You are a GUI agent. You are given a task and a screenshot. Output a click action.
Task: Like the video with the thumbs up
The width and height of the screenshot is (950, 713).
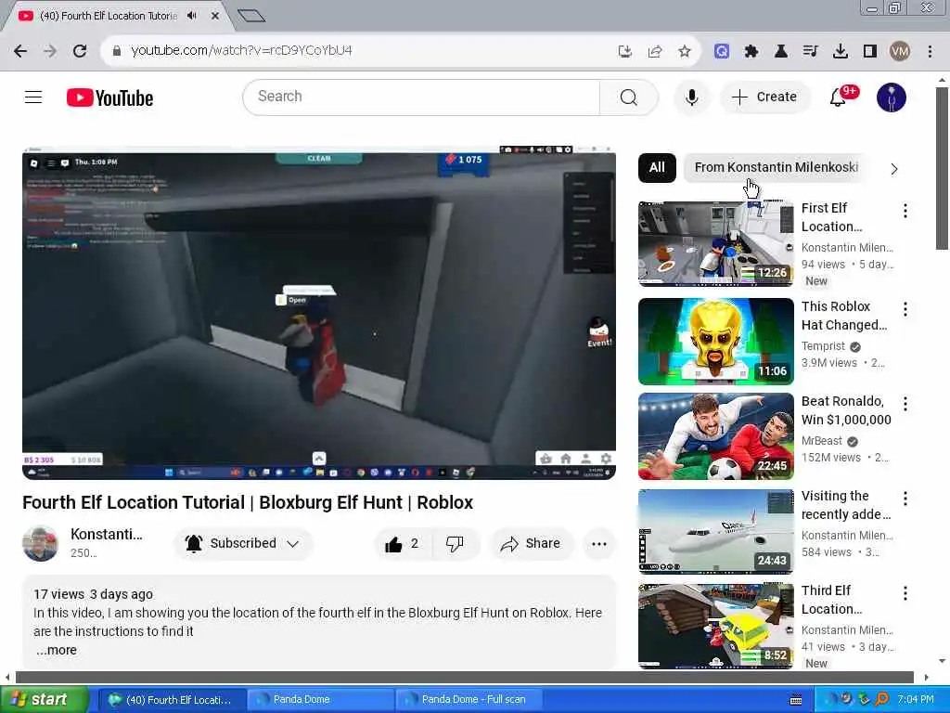click(403, 544)
